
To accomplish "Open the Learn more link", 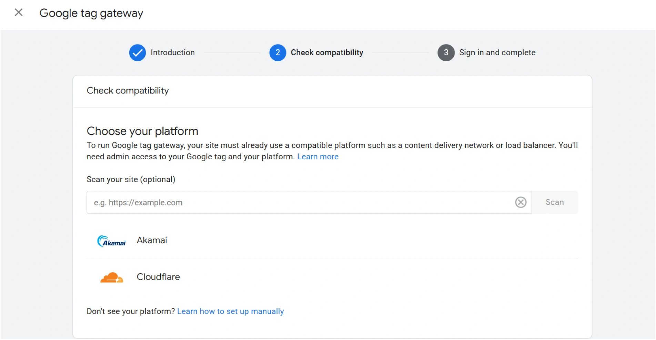I will pyautogui.click(x=317, y=157).
